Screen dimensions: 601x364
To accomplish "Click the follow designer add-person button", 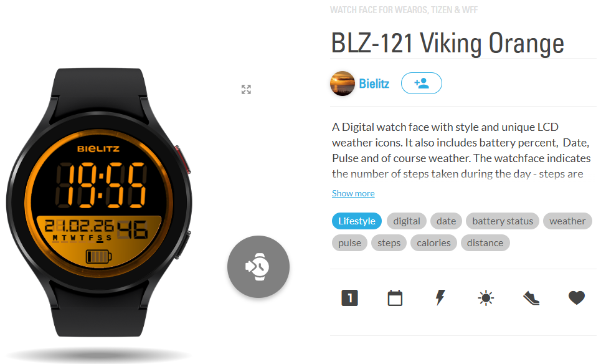I will (421, 84).
